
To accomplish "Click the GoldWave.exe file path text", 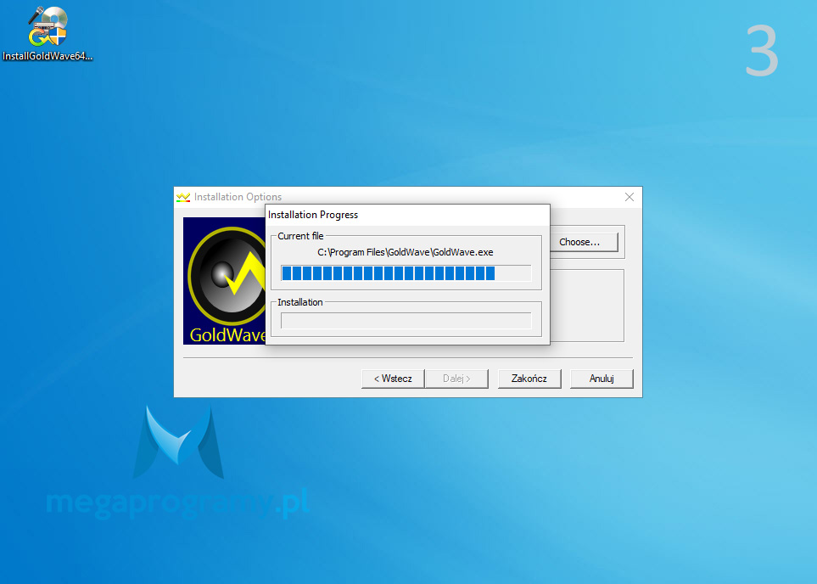I will pos(406,252).
